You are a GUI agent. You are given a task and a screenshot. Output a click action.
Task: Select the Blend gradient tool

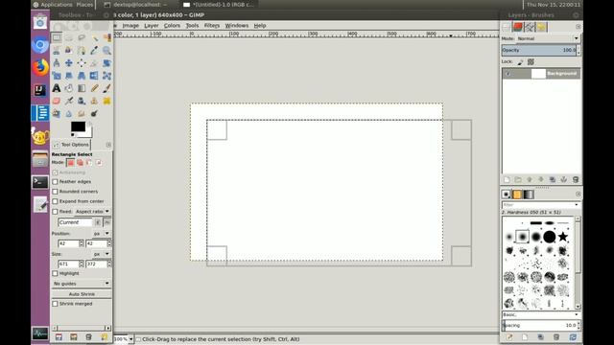[x=82, y=88]
